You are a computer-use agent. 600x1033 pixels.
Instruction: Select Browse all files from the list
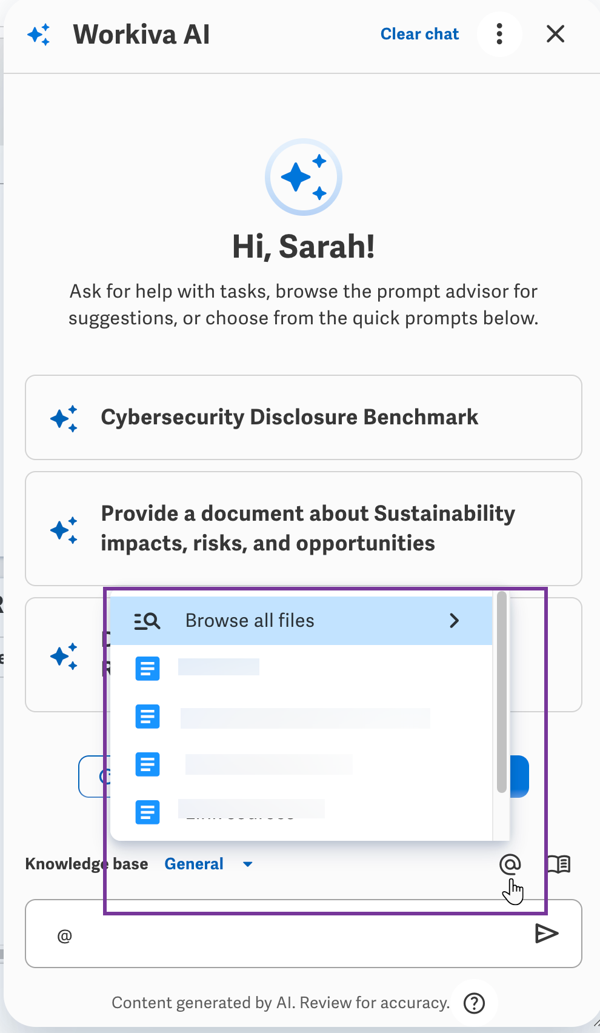pyautogui.click(x=250, y=621)
